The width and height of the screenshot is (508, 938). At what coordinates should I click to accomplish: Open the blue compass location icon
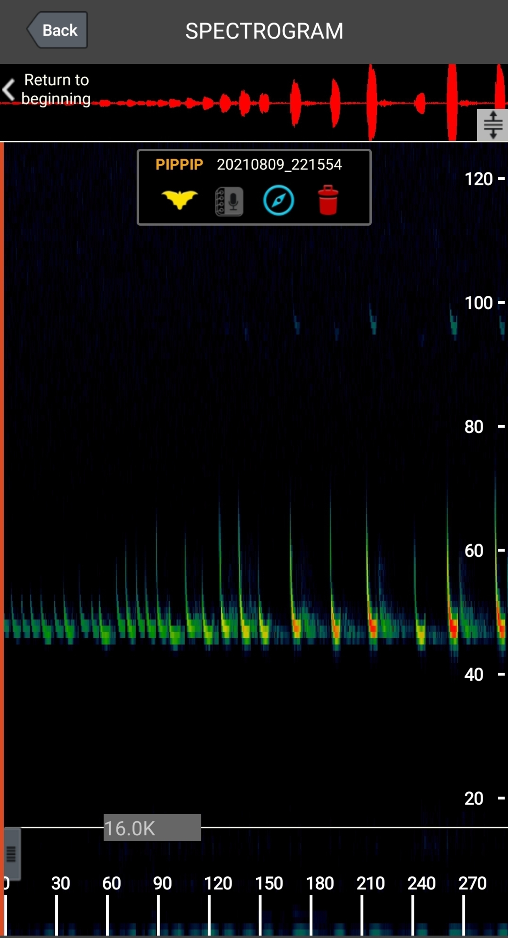click(x=279, y=200)
